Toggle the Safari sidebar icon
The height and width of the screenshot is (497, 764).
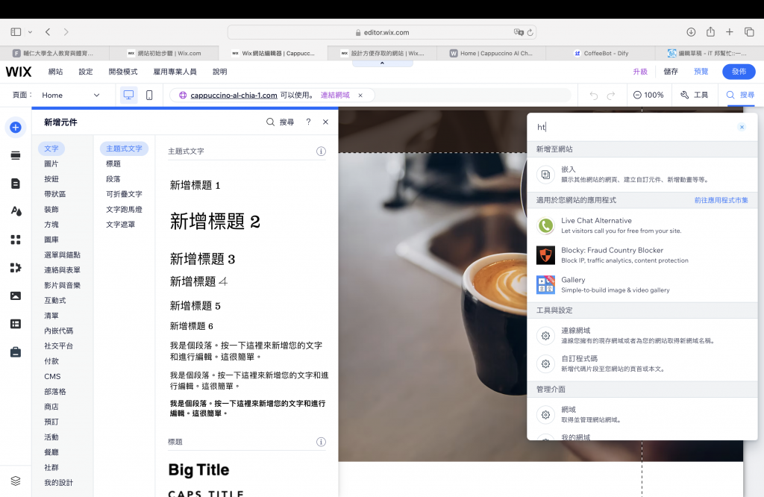[16, 32]
